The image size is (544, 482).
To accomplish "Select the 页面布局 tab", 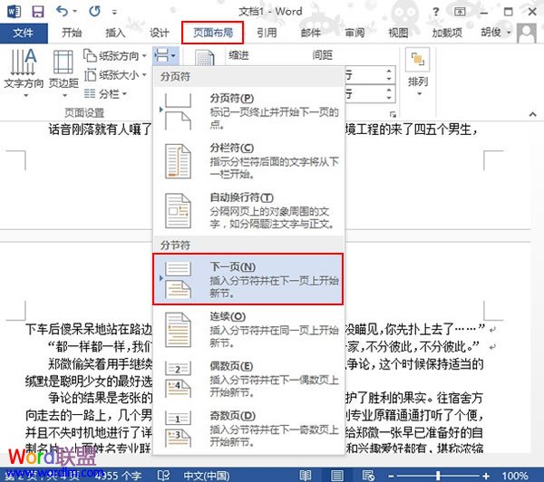I will (x=213, y=33).
